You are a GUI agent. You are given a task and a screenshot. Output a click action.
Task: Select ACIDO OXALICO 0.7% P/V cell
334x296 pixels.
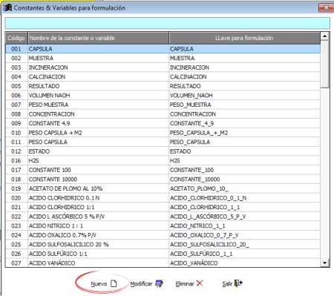[x=98, y=235]
